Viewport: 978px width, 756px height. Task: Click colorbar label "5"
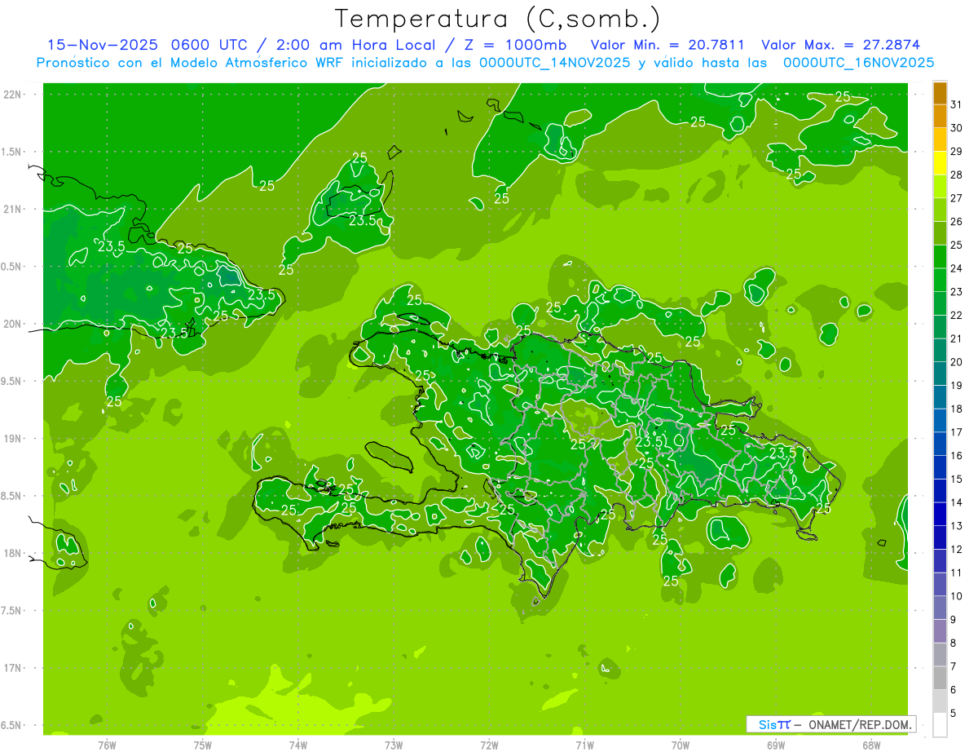click(954, 714)
